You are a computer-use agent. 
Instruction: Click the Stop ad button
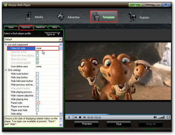coord(150,124)
